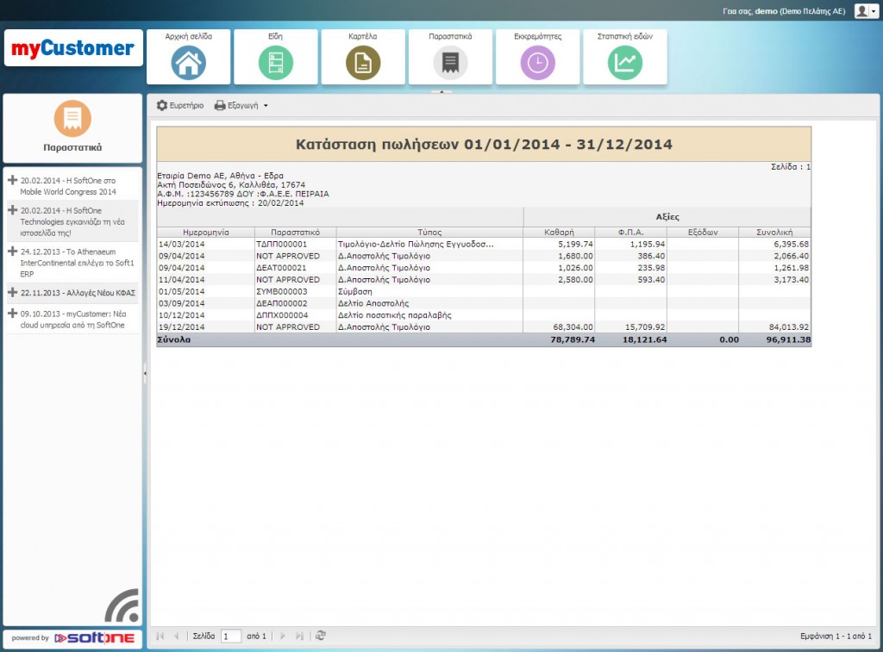Open the Είδη items icon

[276, 62]
